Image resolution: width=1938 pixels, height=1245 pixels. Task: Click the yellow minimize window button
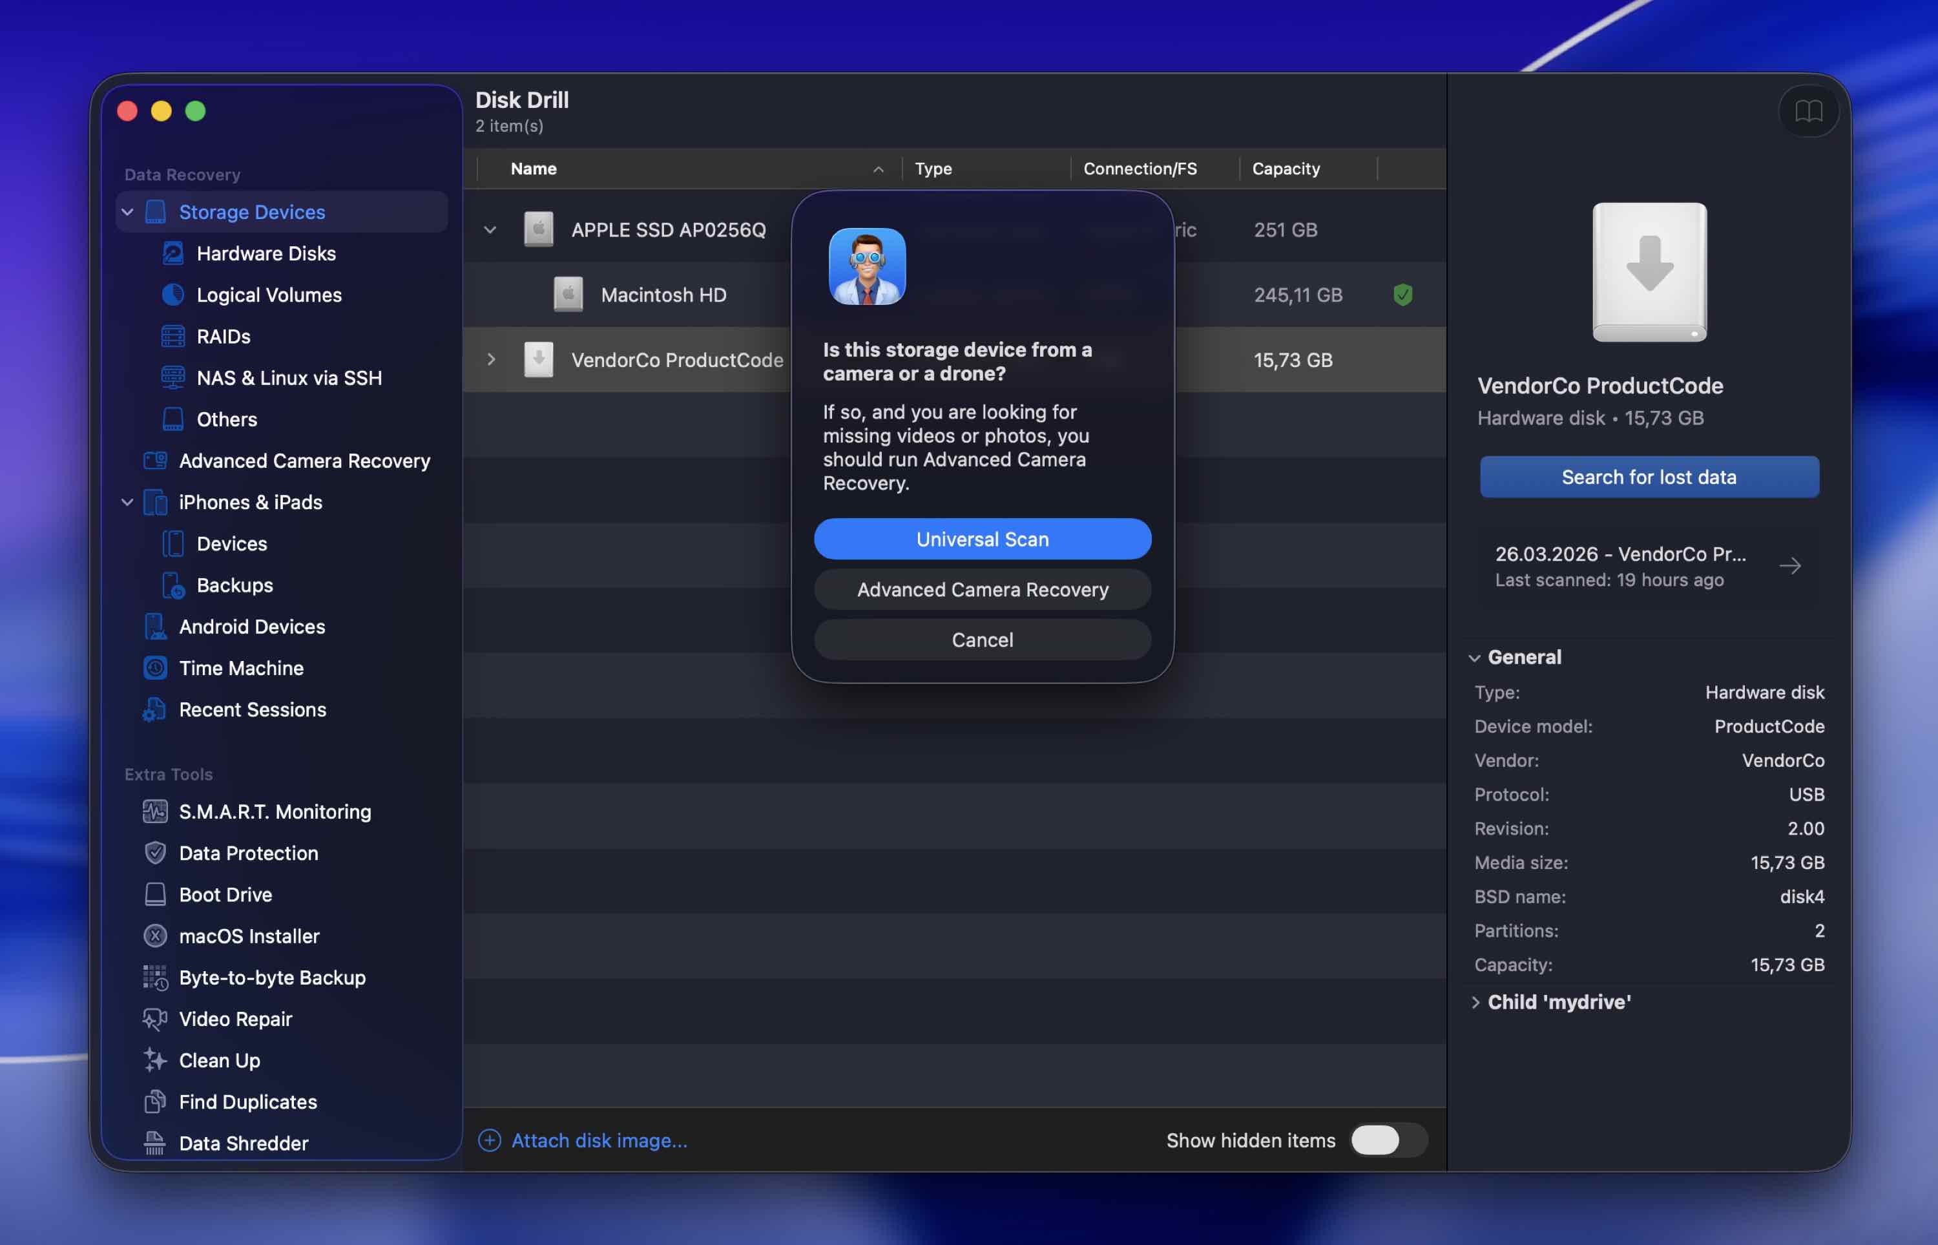[x=161, y=110]
